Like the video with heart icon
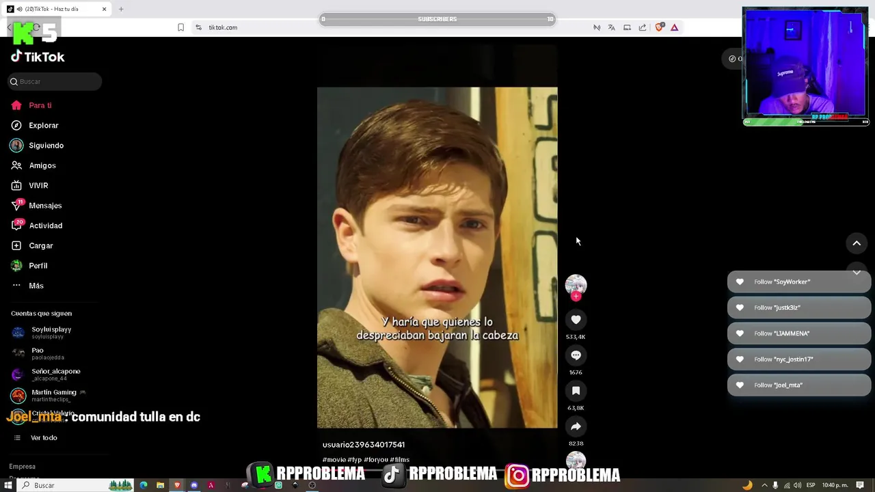 (x=576, y=320)
